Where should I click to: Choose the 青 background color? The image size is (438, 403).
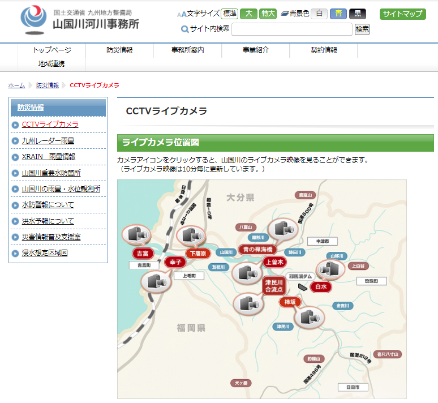click(338, 14)
